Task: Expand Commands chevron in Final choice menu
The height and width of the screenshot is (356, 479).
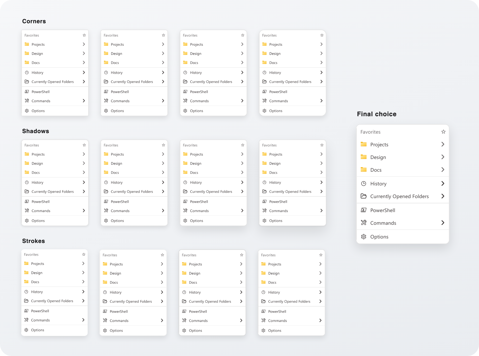Action: coord(443,223)
